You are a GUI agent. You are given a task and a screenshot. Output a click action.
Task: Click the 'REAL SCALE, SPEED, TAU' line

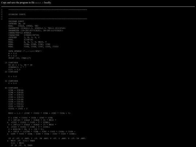(23, 26)
